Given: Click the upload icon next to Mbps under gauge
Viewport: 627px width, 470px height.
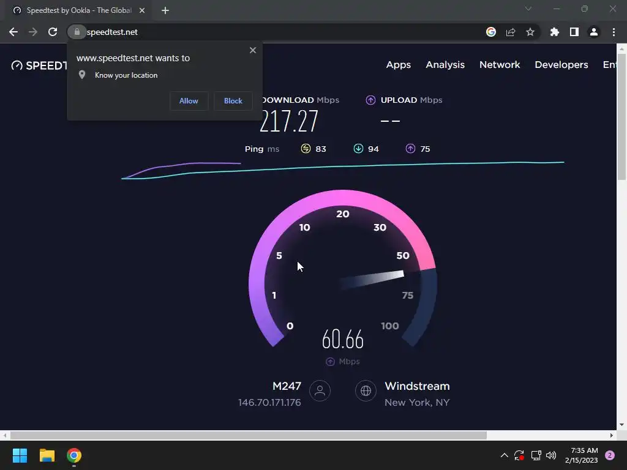Looking at the screenshot, I should (x=330, y=361).
